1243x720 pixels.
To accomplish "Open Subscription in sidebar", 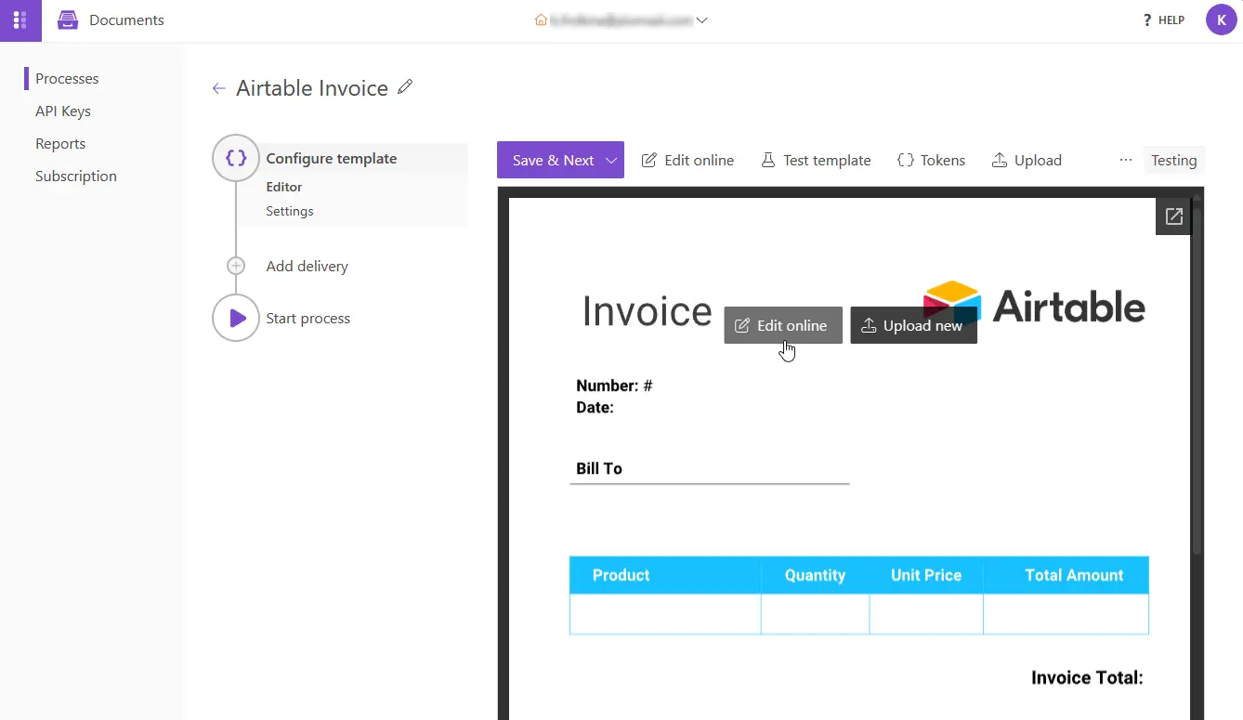I will [76, 177].
